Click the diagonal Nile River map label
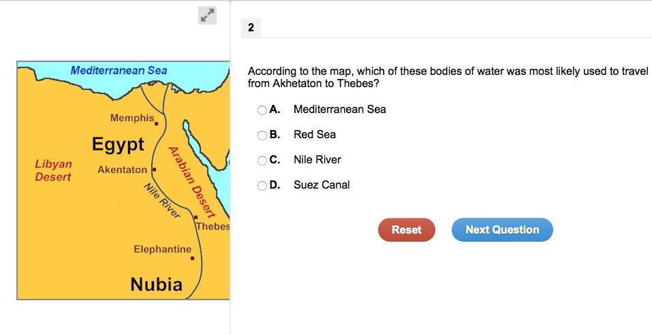The height and width of the screenshot is (335, 652). pyautogui.click(x=161, y=201)
